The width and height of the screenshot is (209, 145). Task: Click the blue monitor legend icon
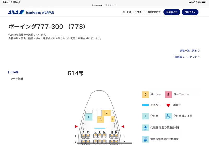(146, 105)
